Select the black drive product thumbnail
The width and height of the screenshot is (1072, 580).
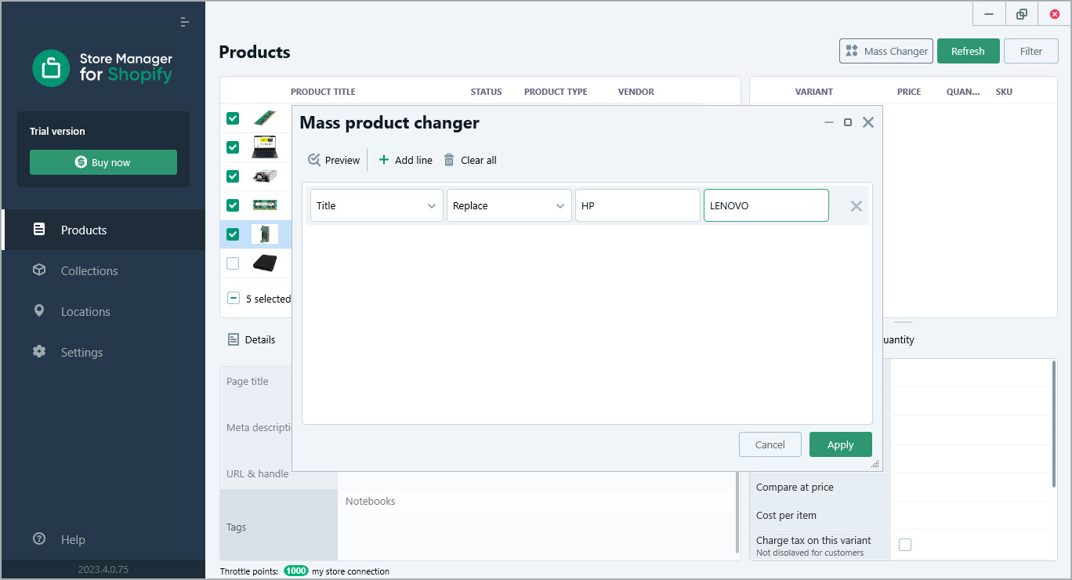265,263
